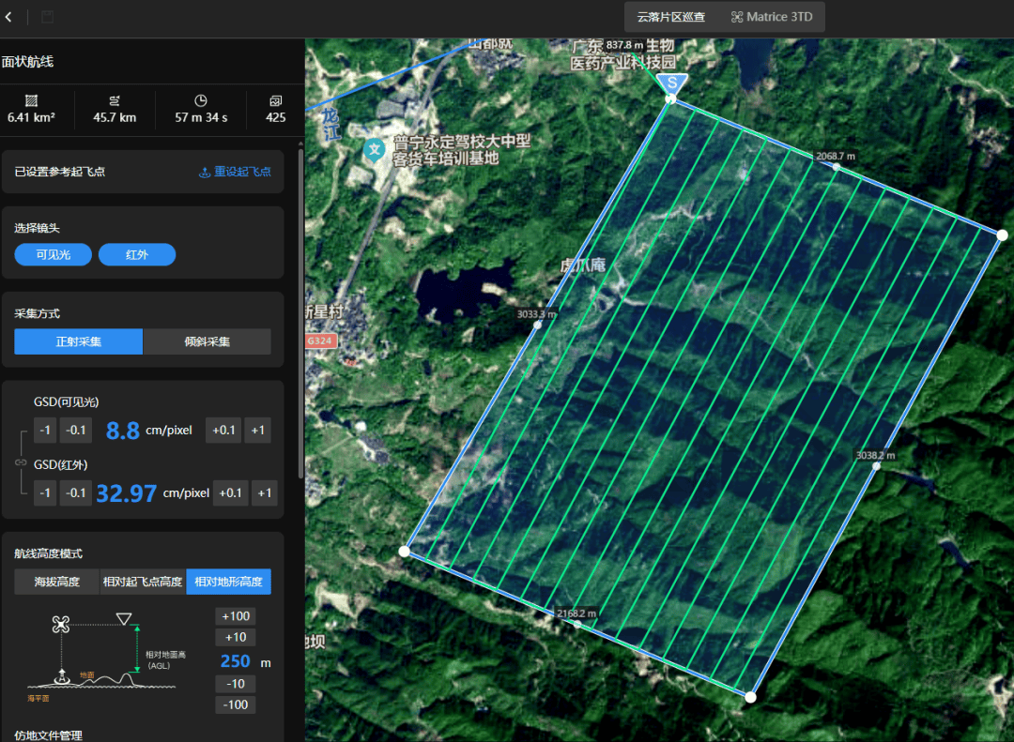
Task: Increase visible light GSD by +0.1
Action: pos(223,431)
